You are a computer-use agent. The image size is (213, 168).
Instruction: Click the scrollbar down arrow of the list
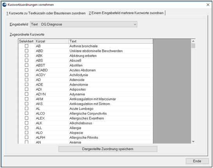pyautogui.click(x=193, y=141)
